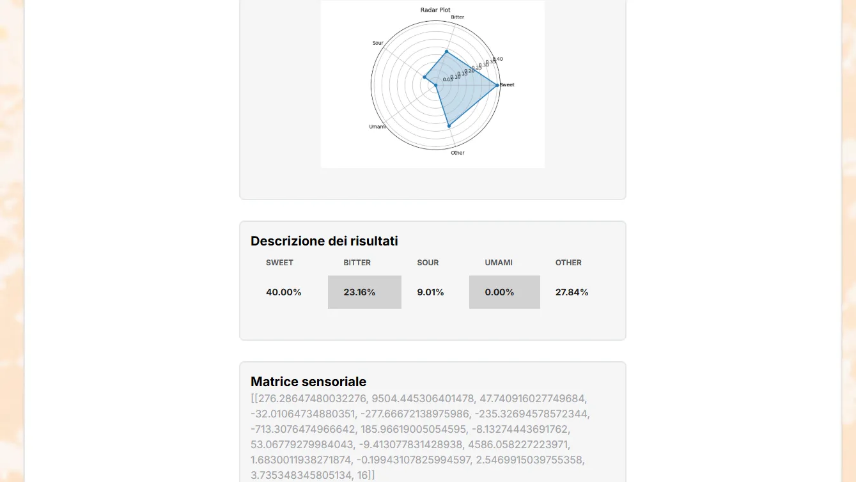Click the Matrice sensoriale heading
This screenshot has height=482, width=856.
308,382
